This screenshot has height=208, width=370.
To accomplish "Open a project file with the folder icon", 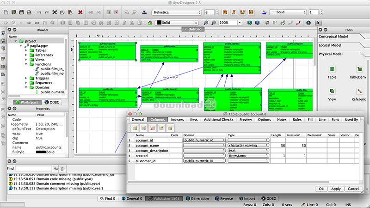I will pyautogui.click(x=14, y=12).
